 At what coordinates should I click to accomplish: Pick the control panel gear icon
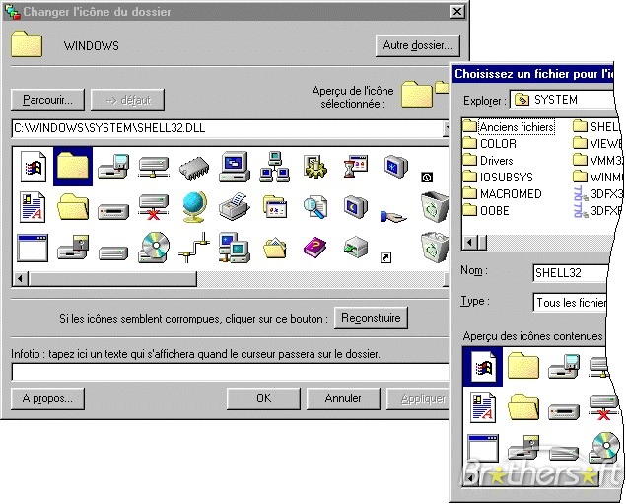(x=315, y=167)
